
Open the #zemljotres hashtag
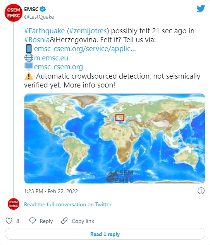pos(88,31)
